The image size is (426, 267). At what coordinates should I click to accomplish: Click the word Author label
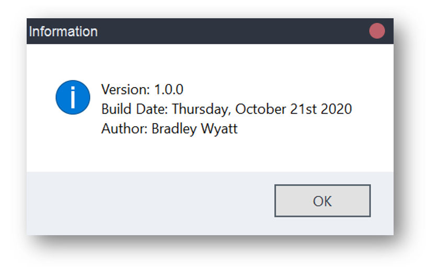pyautogui.click(x=124, y=129)
